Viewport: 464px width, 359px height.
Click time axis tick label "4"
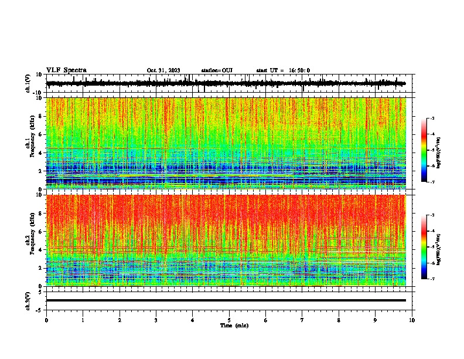pos(193,320)
